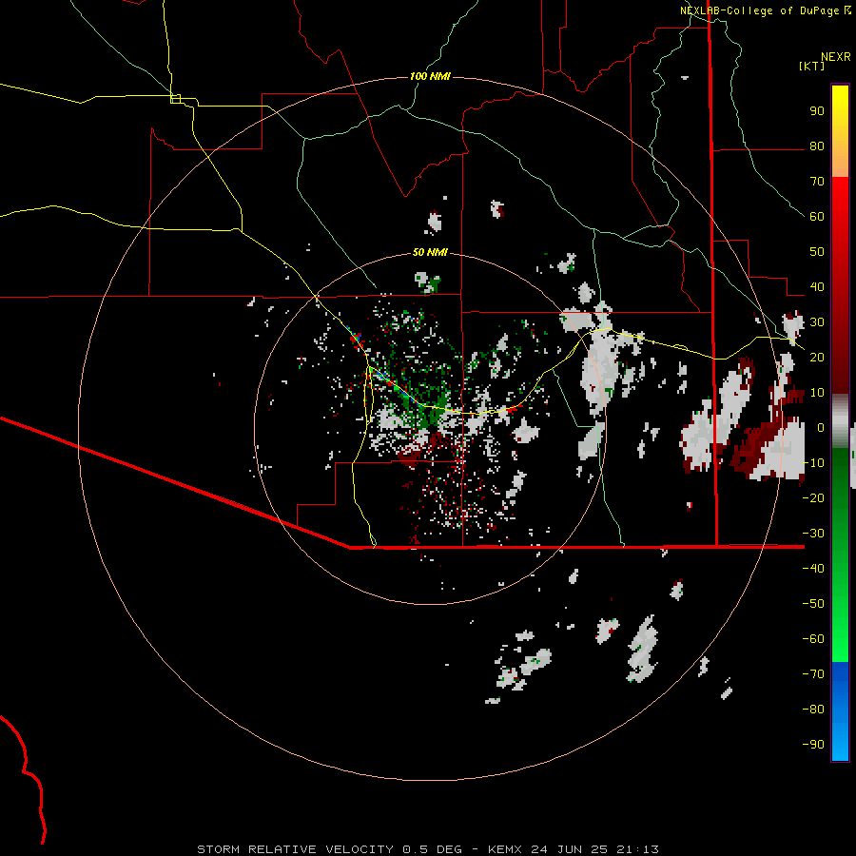Viewport: 856px width, 856px height.
Task: Click the 60 value on velocity scale
Action: tap(817, 217)
